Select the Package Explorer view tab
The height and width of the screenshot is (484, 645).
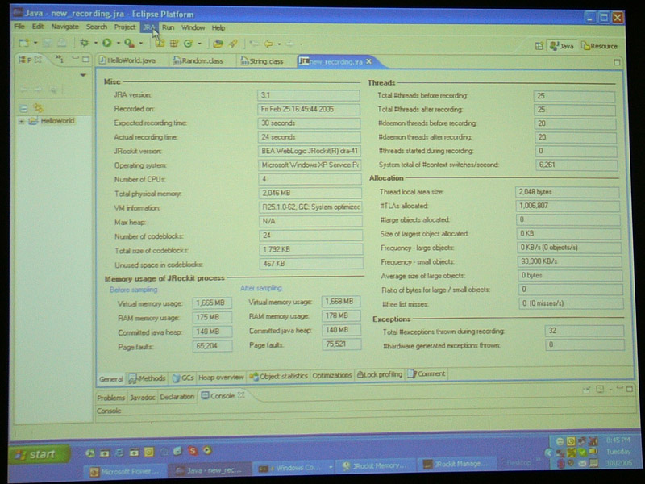point(30,60)
